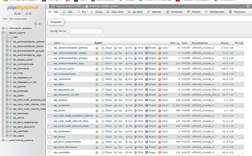Check the wp_usermeta row checkbox
The height and width of the screenshot is (156, 252).
coord(50,152)
